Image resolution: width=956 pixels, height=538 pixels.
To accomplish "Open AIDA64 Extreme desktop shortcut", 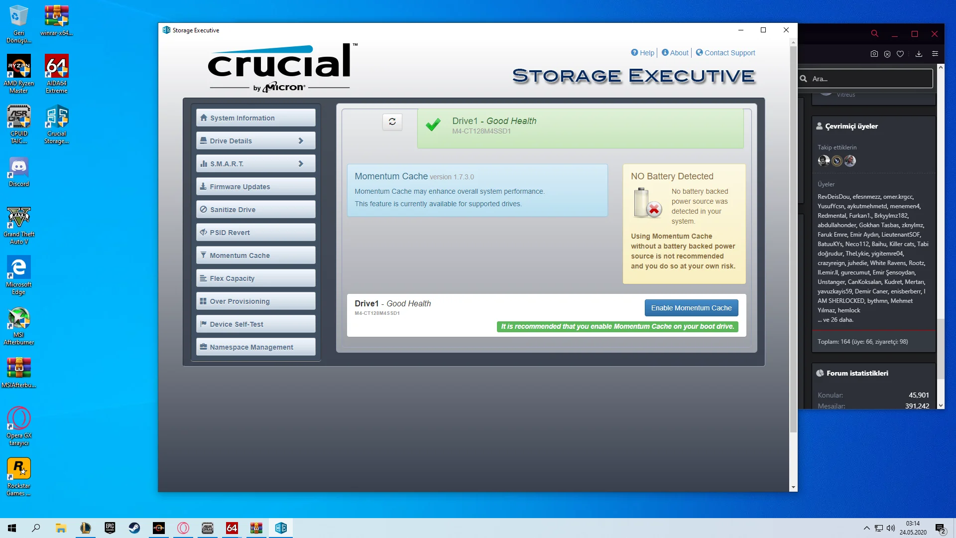I will (x=56, y=73).
